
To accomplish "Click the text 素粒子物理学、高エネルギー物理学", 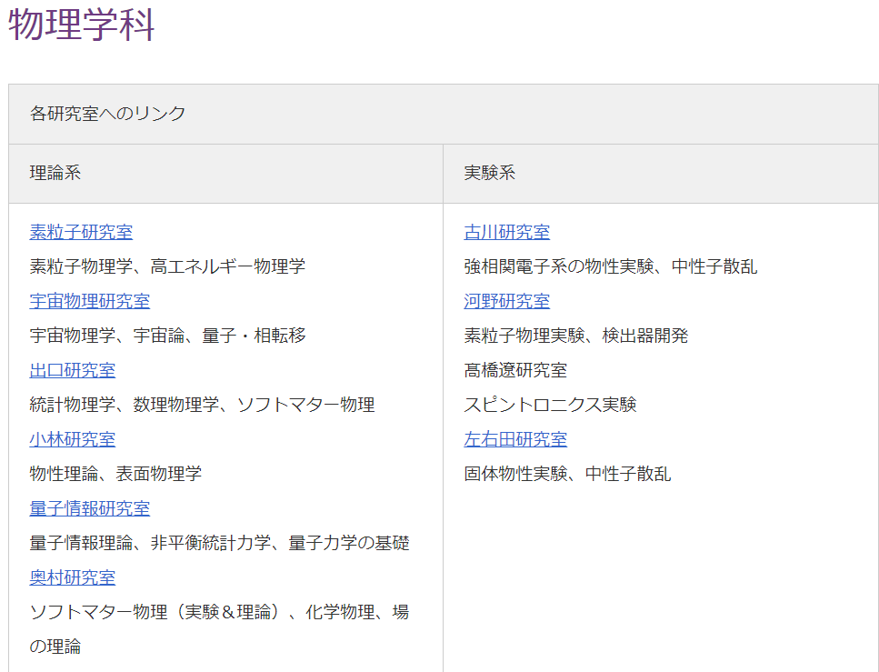I will pyautogui.click(x=167, y=266).
